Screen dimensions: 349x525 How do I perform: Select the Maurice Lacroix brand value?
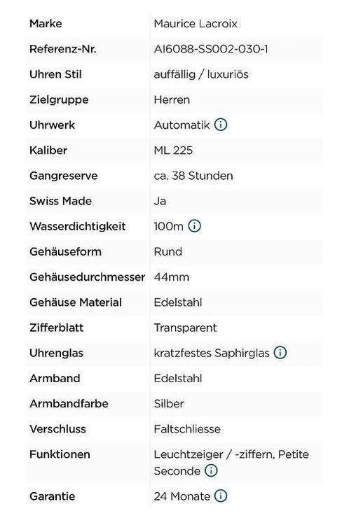click(196, 24)
